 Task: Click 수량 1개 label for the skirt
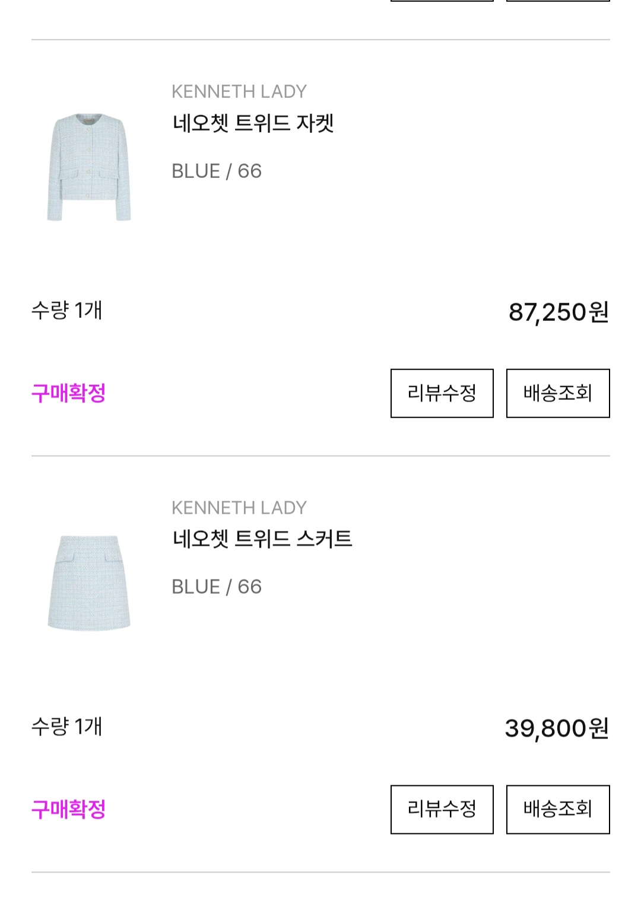(x=66, y=727)
